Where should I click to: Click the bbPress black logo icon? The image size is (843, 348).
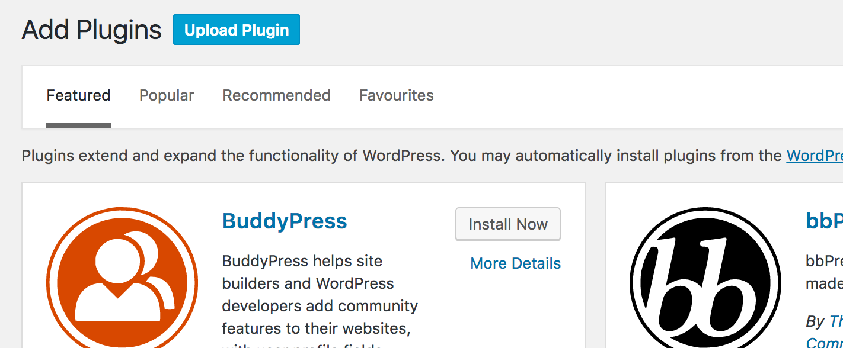(x=705, y=278)
